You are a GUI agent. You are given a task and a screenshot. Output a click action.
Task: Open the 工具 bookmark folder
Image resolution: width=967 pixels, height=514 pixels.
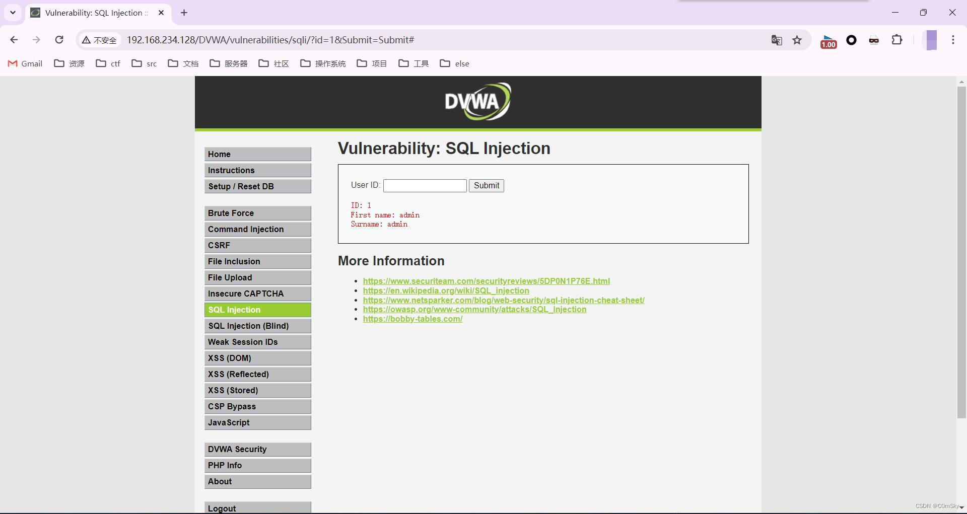click(413, 63)
